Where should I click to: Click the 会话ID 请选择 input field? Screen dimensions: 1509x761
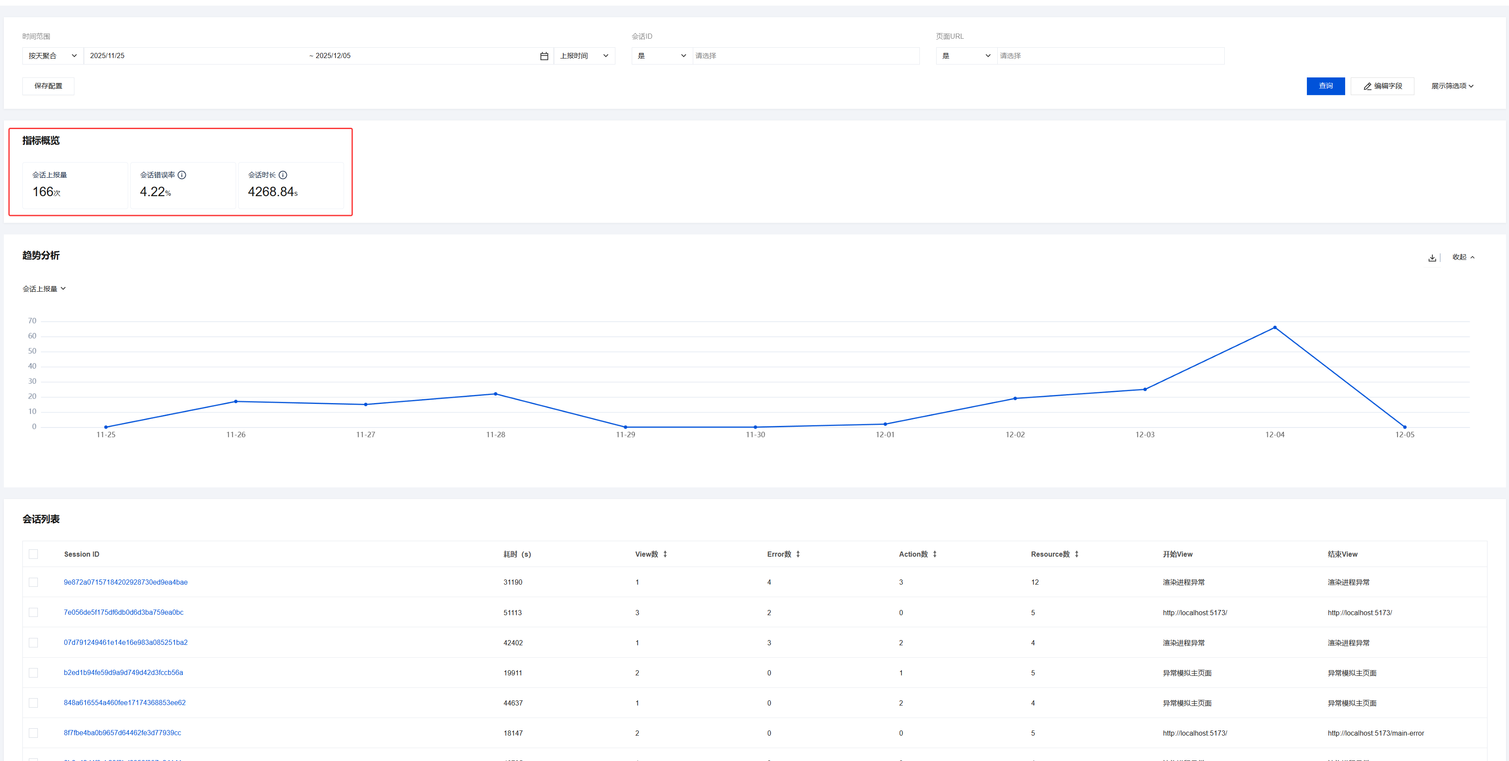pos(805,56)
